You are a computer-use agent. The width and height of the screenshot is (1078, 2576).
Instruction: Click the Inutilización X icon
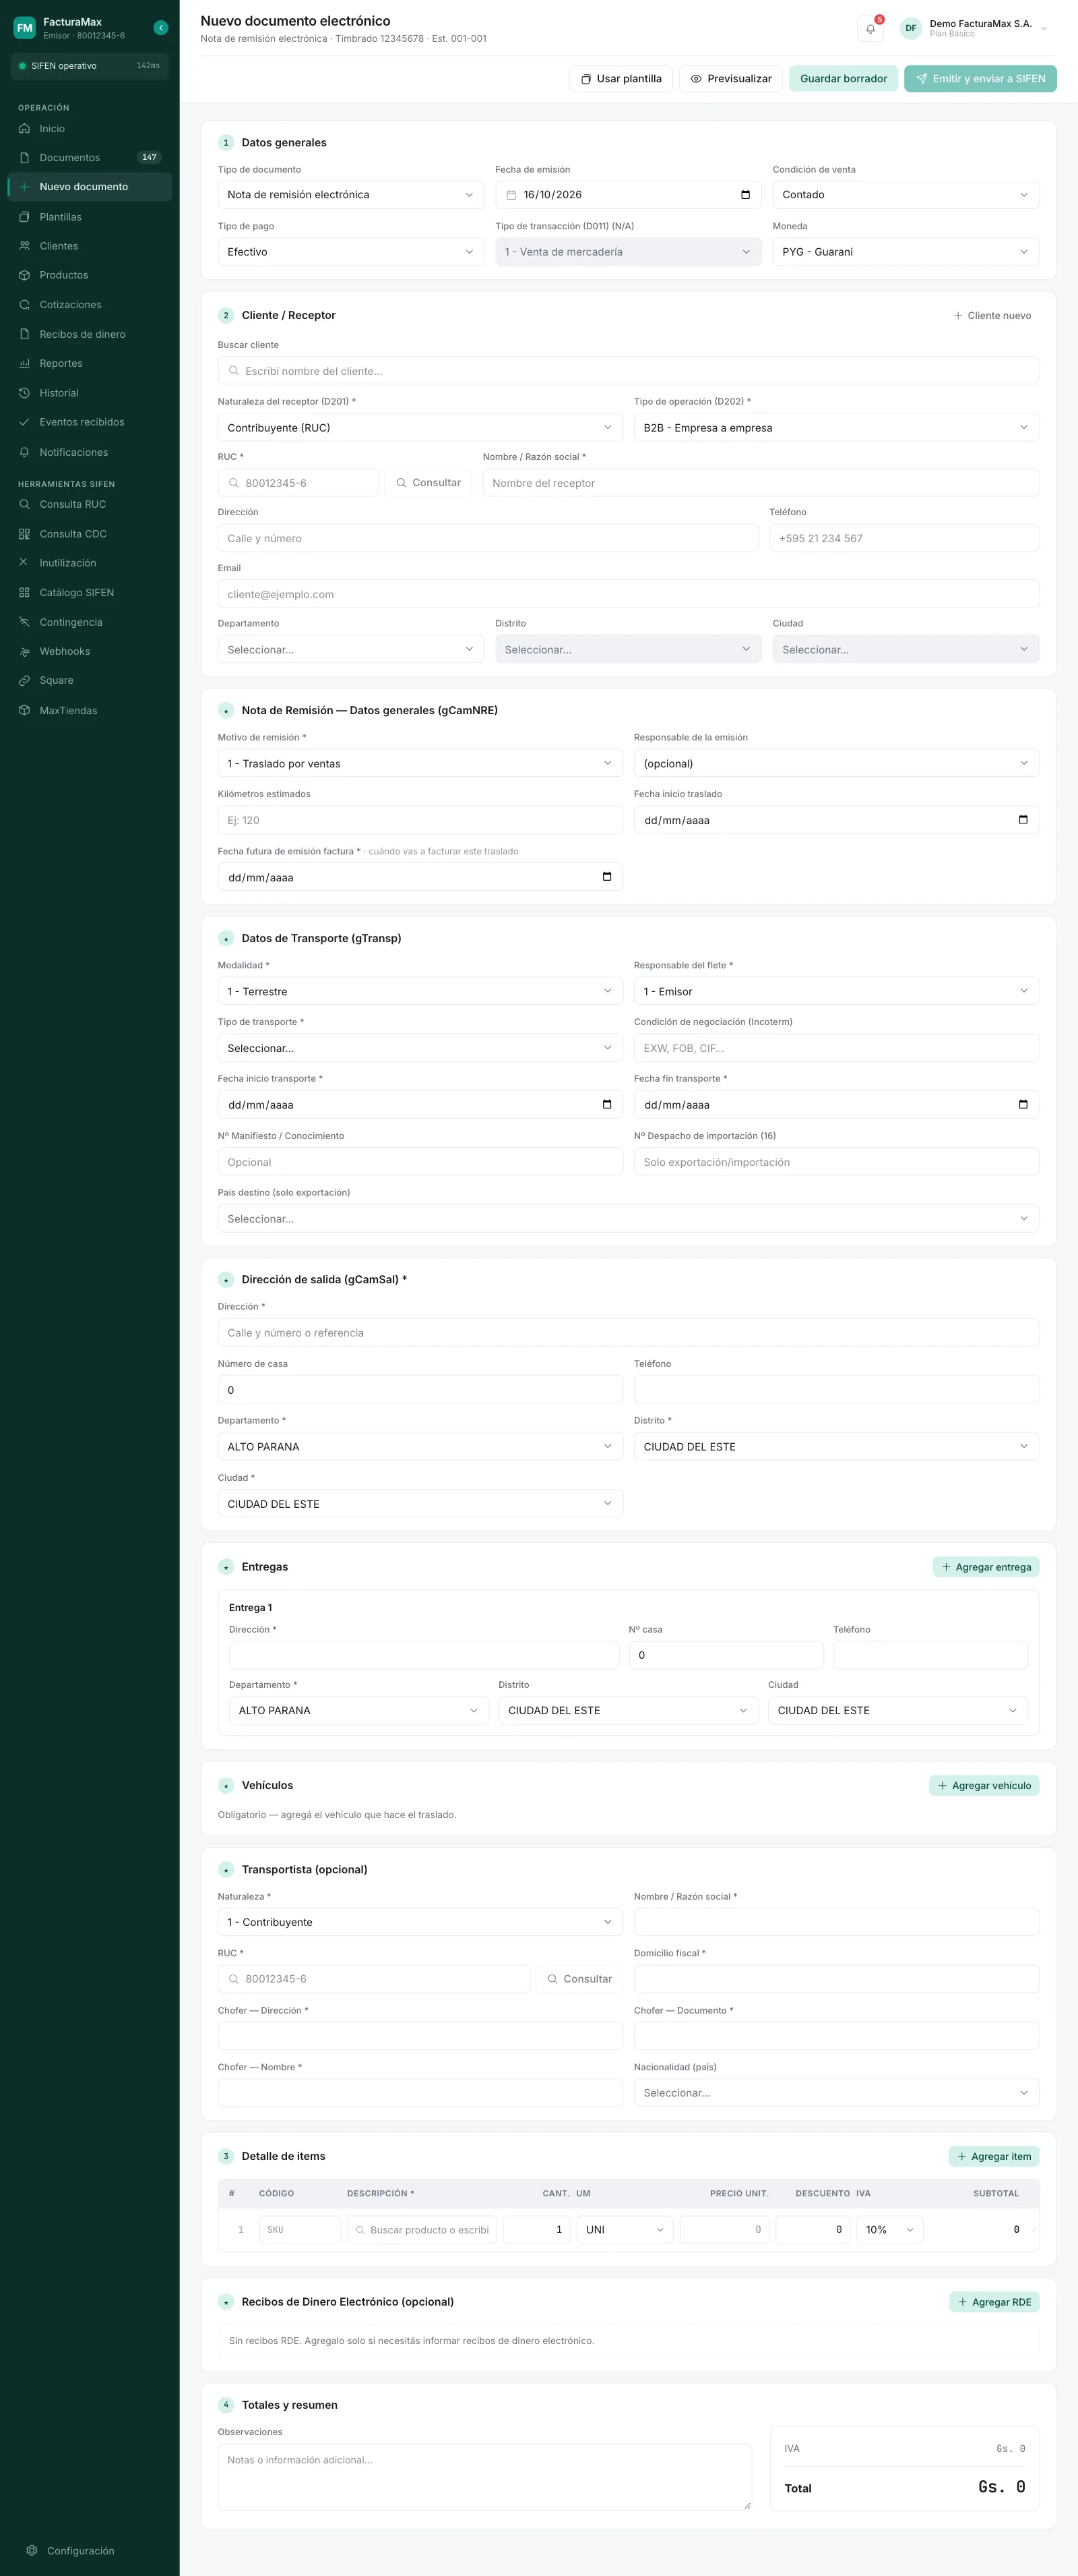pyautogui.click(x=24, y=563)
